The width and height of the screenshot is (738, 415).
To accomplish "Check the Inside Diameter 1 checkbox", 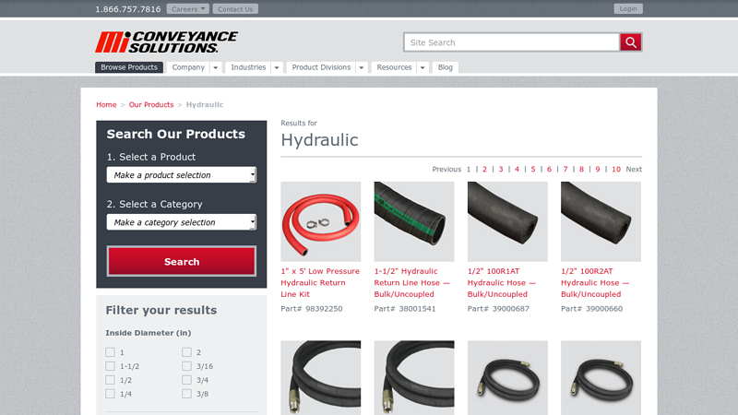I will (110, 352).
